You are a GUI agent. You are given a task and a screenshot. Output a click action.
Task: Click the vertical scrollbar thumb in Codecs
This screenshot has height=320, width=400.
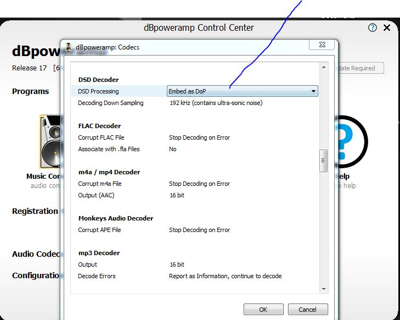coord(324,161)
